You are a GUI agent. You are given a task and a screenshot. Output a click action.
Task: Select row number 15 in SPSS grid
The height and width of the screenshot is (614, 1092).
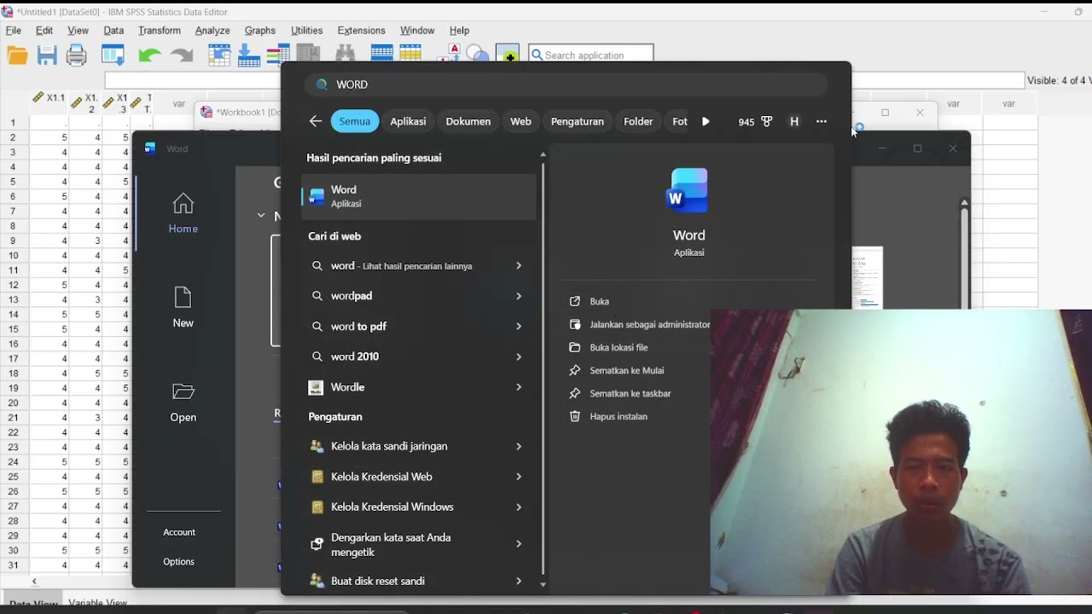13,329
